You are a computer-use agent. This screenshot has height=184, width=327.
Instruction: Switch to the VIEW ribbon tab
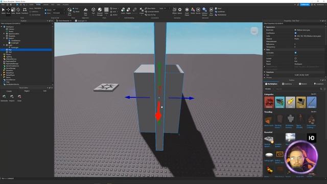point(59,5)
